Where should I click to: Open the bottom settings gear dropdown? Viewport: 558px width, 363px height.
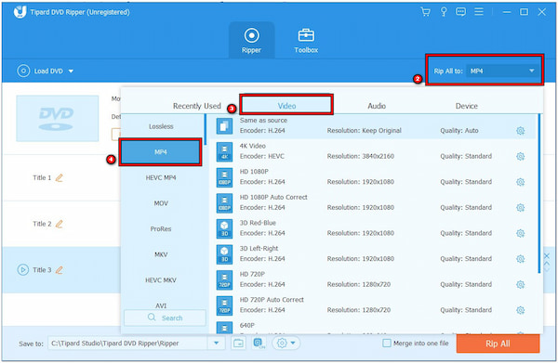[286, 344]
